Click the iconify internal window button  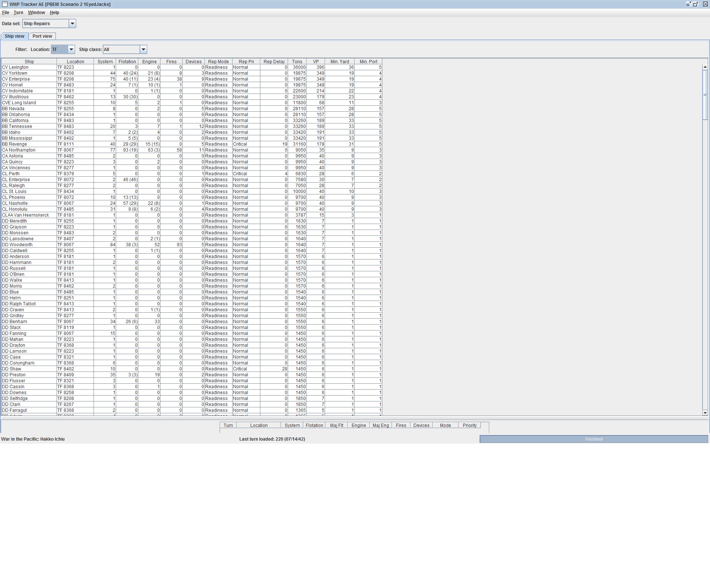[689, 4]
